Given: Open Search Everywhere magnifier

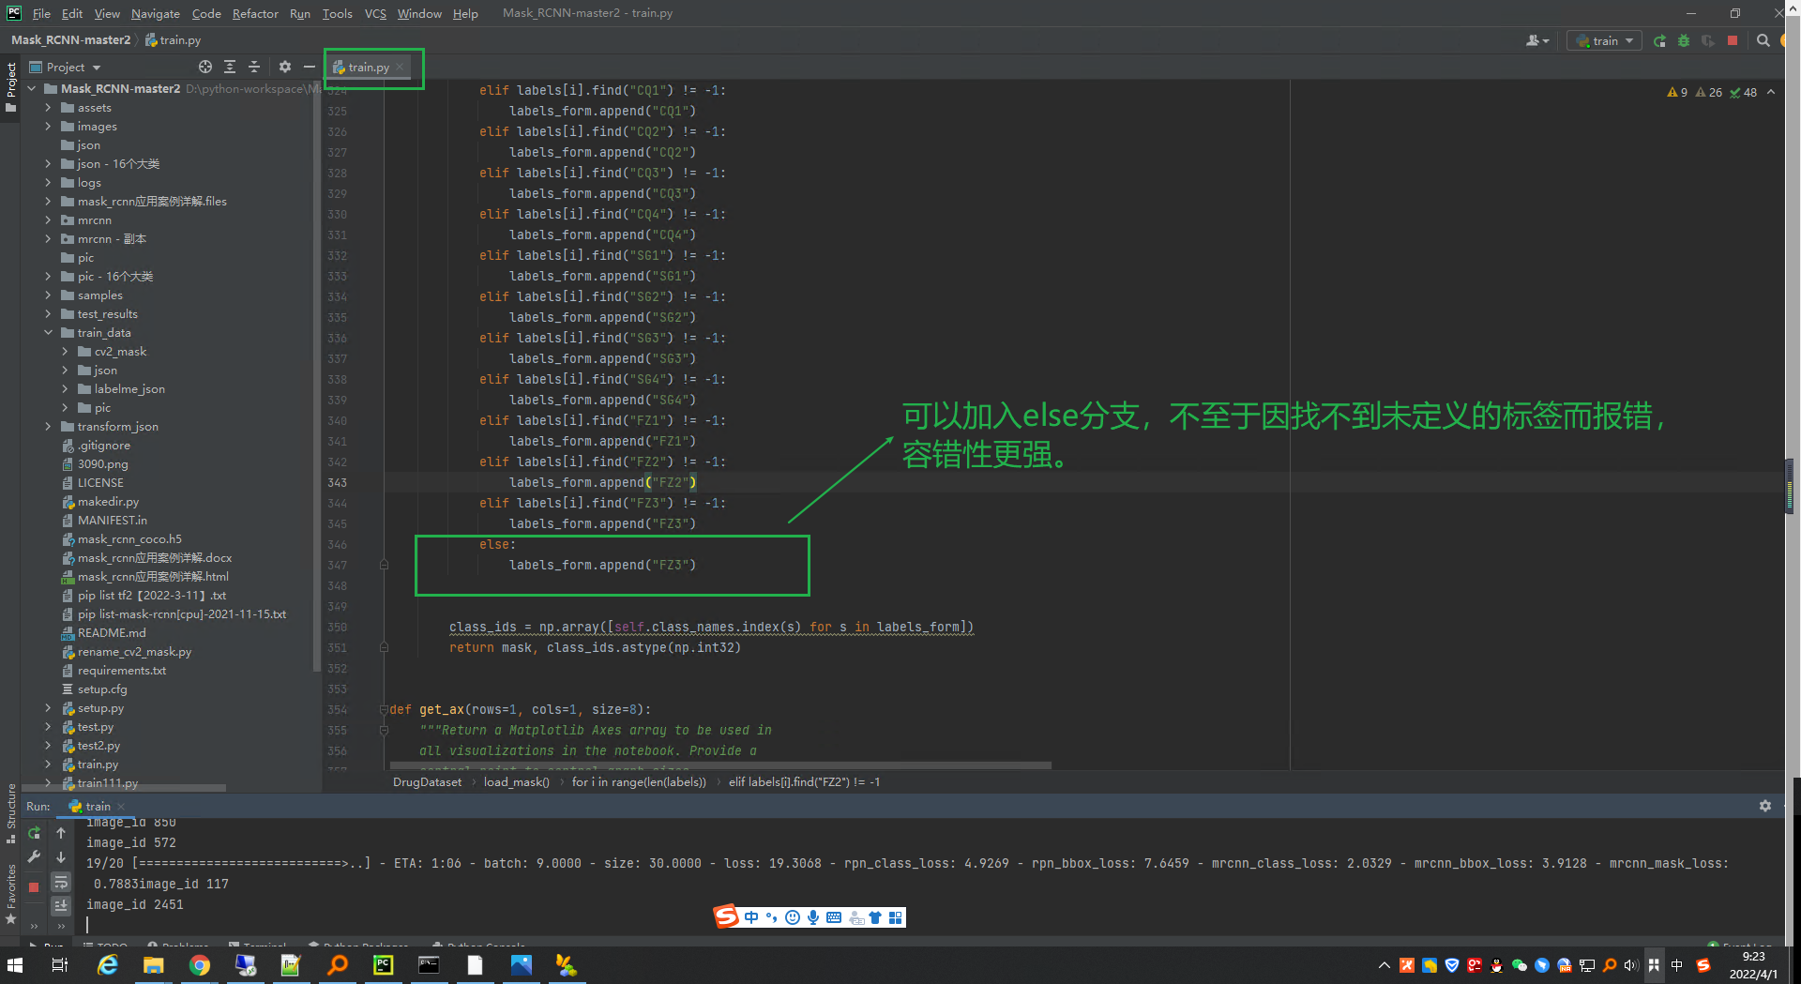Looking at the screenshot, I should (1763, 40).
